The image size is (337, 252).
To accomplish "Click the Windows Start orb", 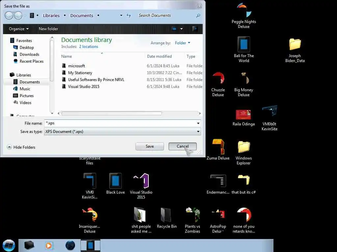I will click(9, 245).
